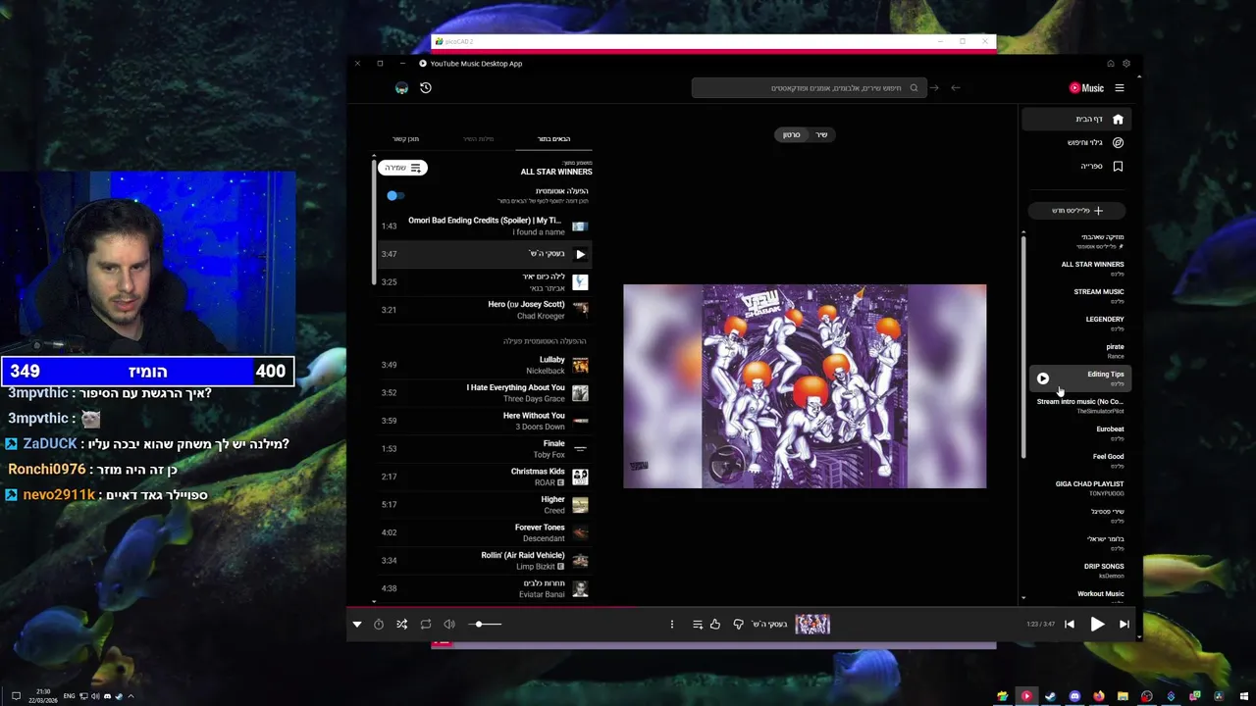Open the three-dot song options menu
The height and width of the screenshot is (706, 1256).
pyautogui.click(x=672, y=625)
